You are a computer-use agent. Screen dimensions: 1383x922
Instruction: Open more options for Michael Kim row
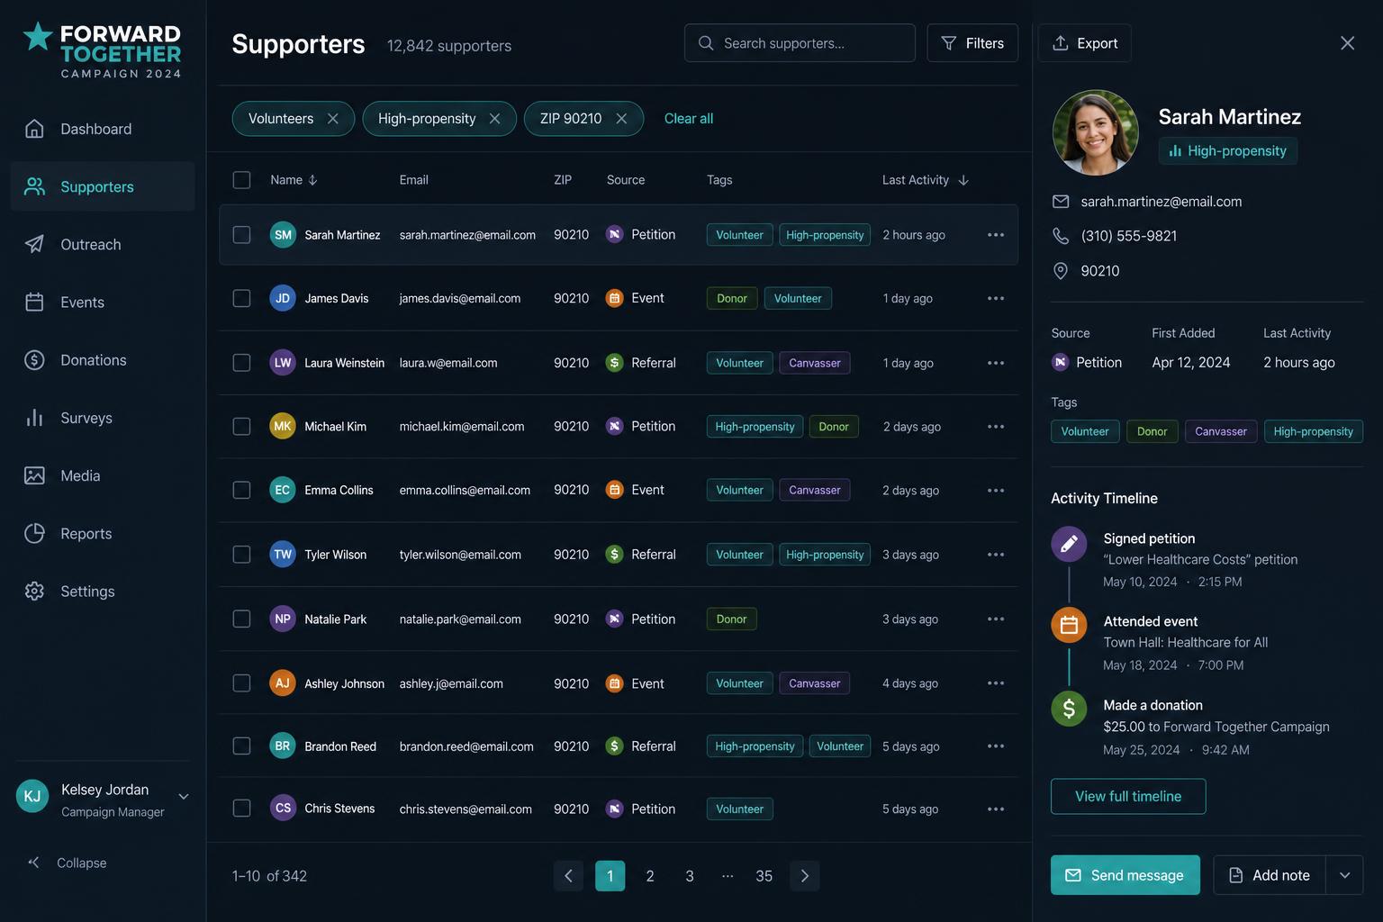(x=996, y=427)
